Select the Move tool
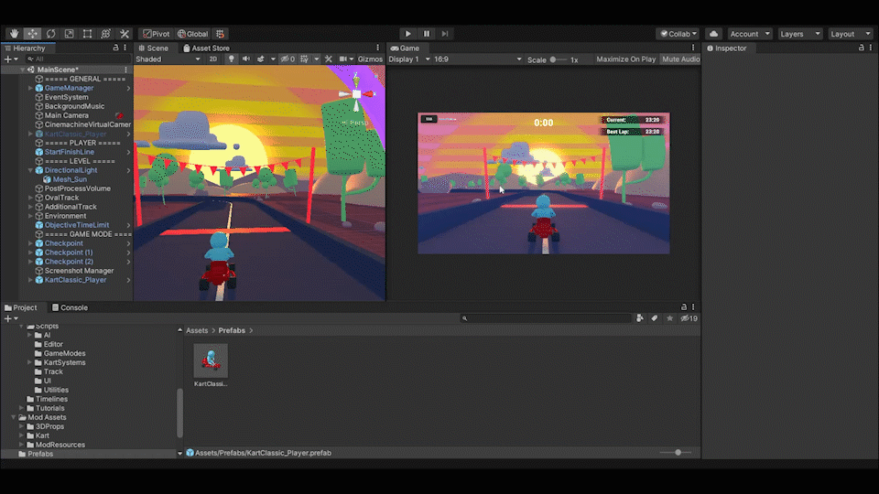The height and width of the screenshot is (494, 879). pyautogui.click(x=33, y=34)
